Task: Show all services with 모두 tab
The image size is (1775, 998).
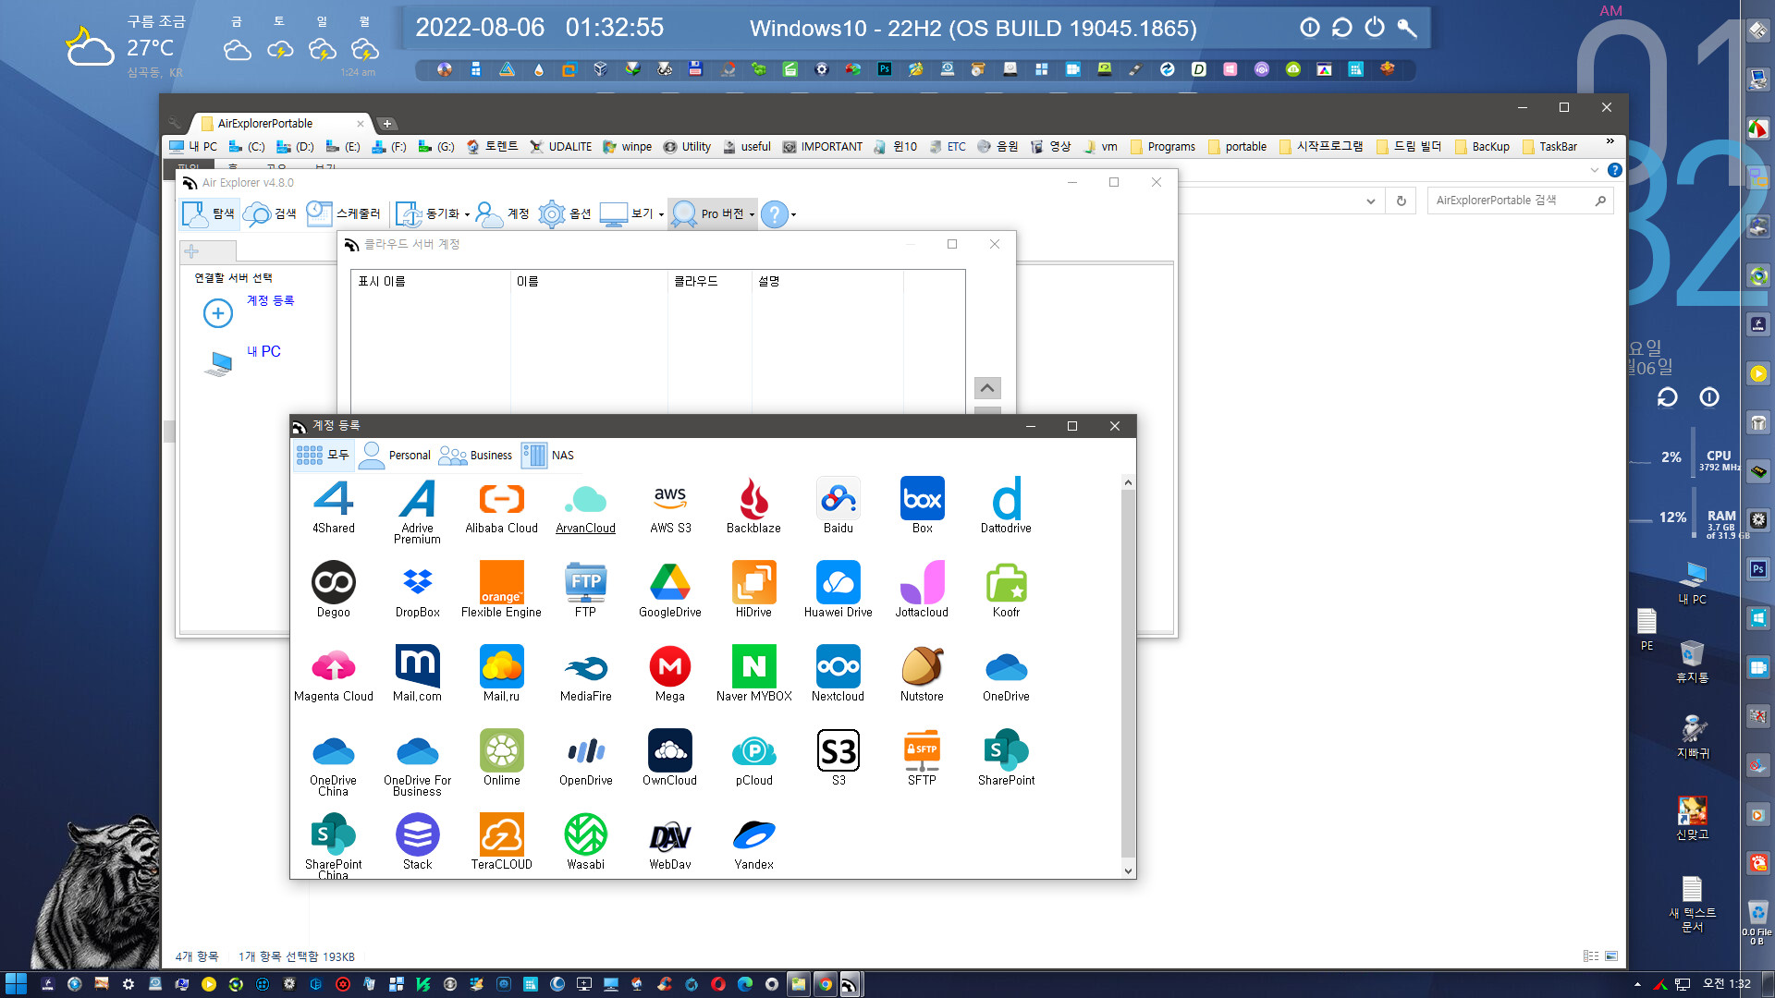Action: pos(323,455)
